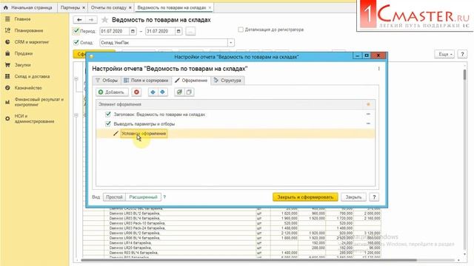Open the Планирование sidebar section
Screen dimensions: 474x266
(x=28, y=30)
